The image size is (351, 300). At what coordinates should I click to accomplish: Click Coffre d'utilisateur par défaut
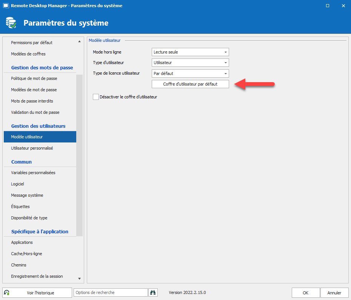tap(190, 84)
